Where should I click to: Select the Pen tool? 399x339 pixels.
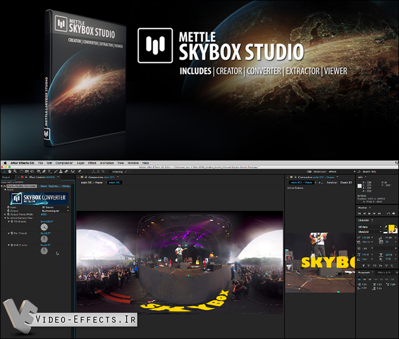[x=44, y=171]
